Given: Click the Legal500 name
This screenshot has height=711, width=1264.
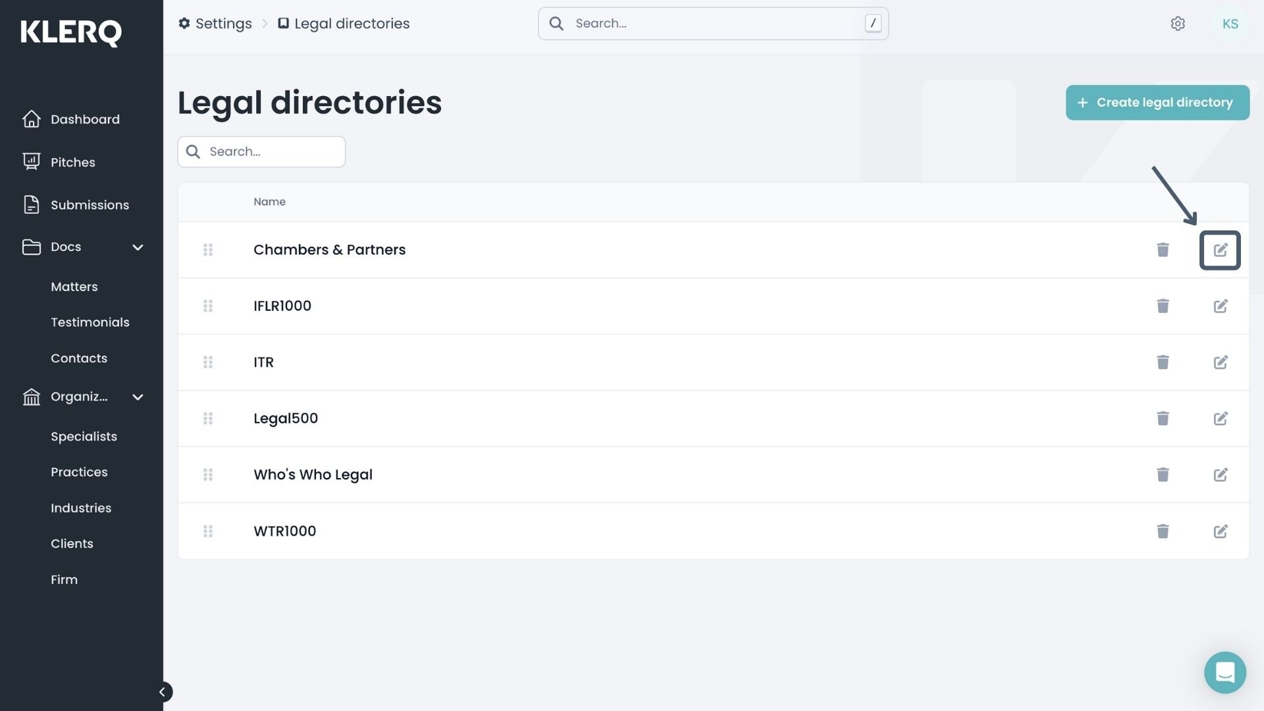Looking at the screenshot, I should tap(286, 419).
